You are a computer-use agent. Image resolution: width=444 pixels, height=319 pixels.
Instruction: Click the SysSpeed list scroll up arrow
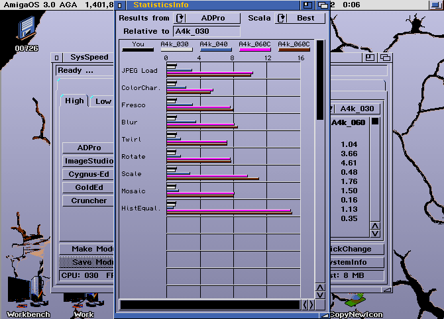pos(375,226)
